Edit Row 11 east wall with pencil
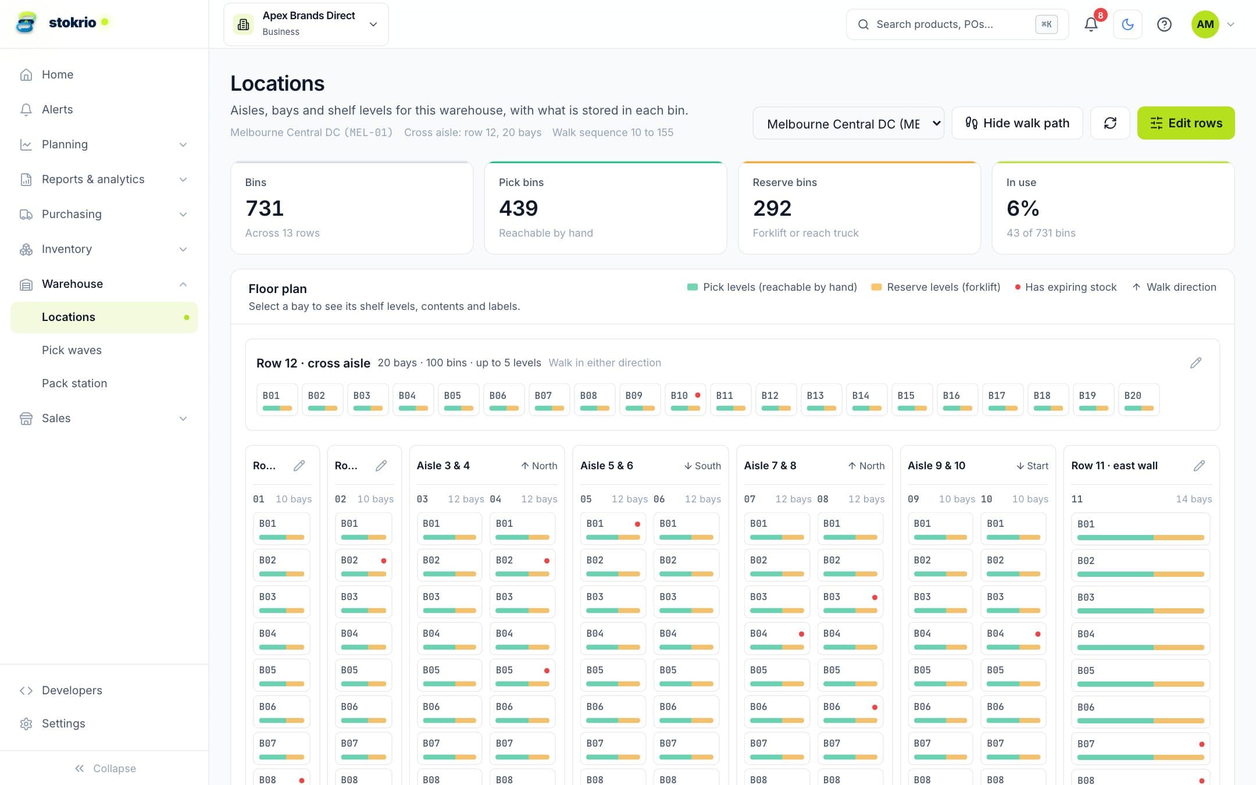The image size is (1256, 785). click(1199, 466)
